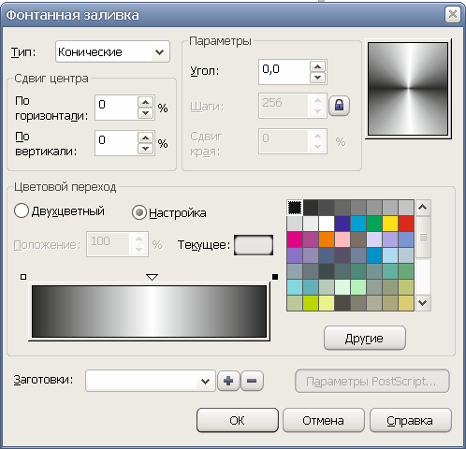Viewport: 466px width, 449px height.
Task: Select the Двухцветный radio button
Action: pyautogui.click(x=22, y=210)
